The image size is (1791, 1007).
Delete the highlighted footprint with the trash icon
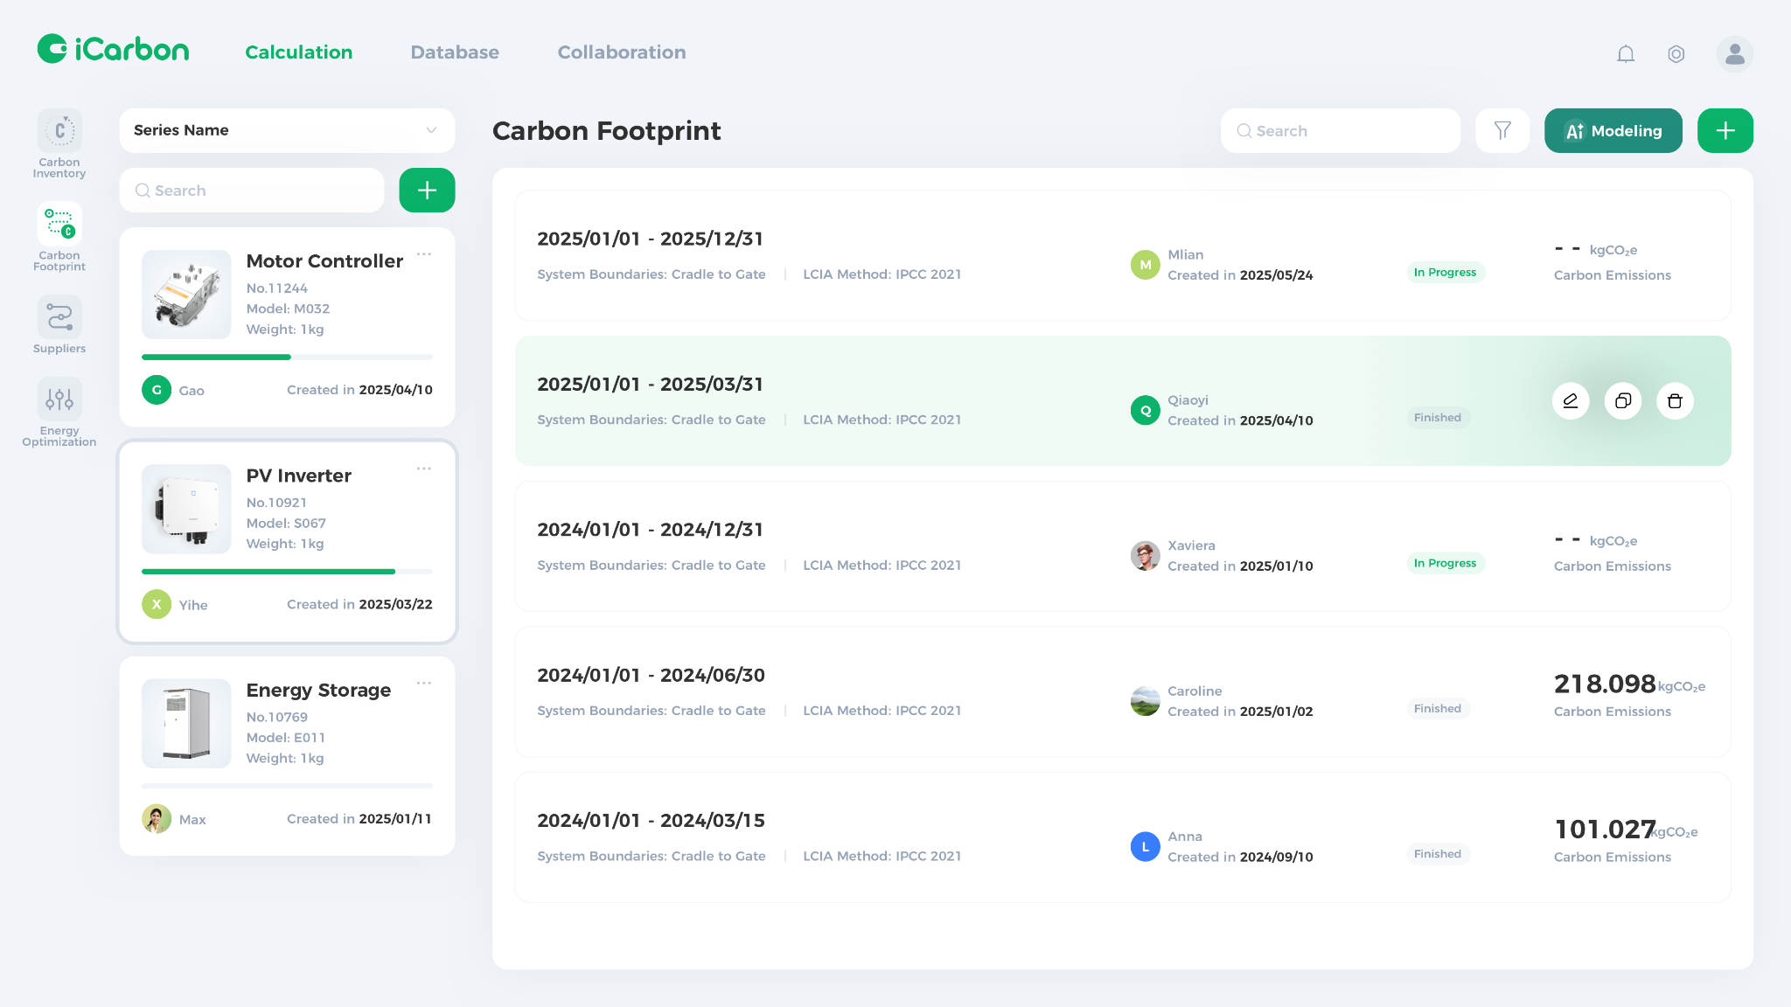click(x=1675, y=401)
